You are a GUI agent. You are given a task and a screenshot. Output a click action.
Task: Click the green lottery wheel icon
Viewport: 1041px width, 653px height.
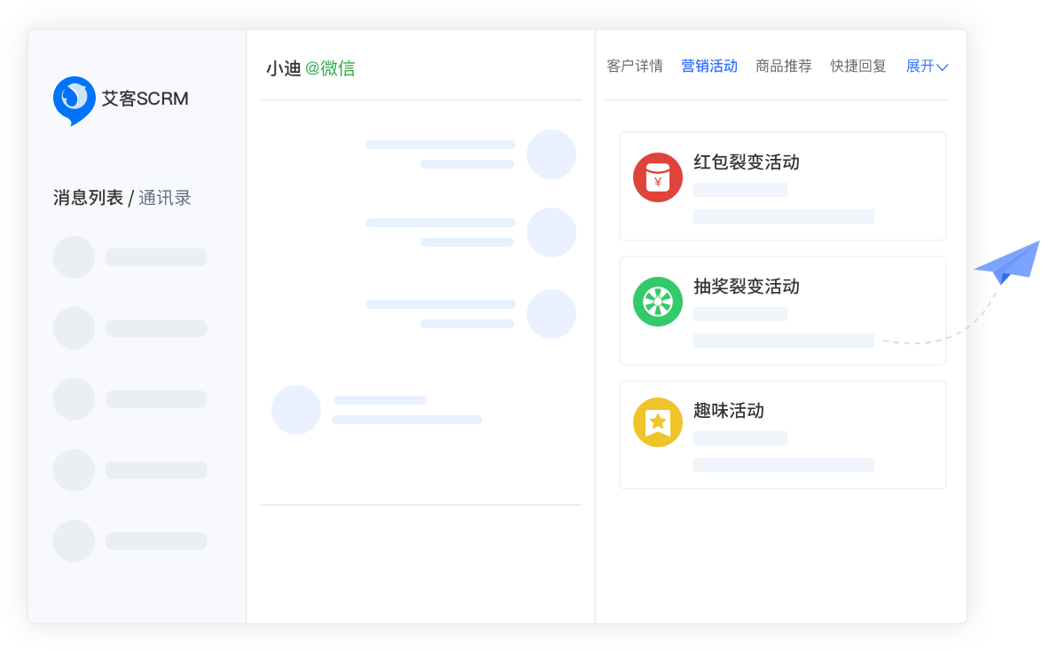657,302
